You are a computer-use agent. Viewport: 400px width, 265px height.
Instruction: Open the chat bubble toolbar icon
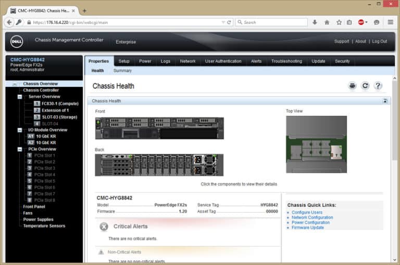(377, 22)
